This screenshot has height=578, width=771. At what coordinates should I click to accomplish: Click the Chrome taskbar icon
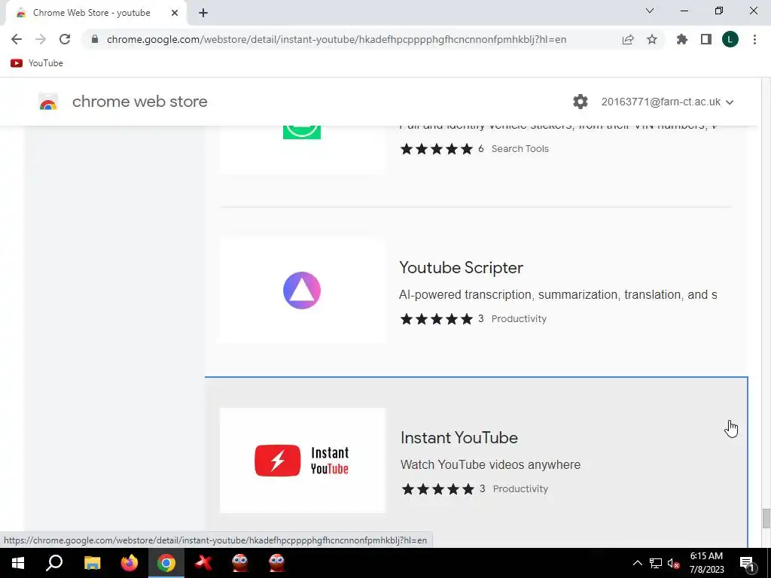(x=166, y=563)
